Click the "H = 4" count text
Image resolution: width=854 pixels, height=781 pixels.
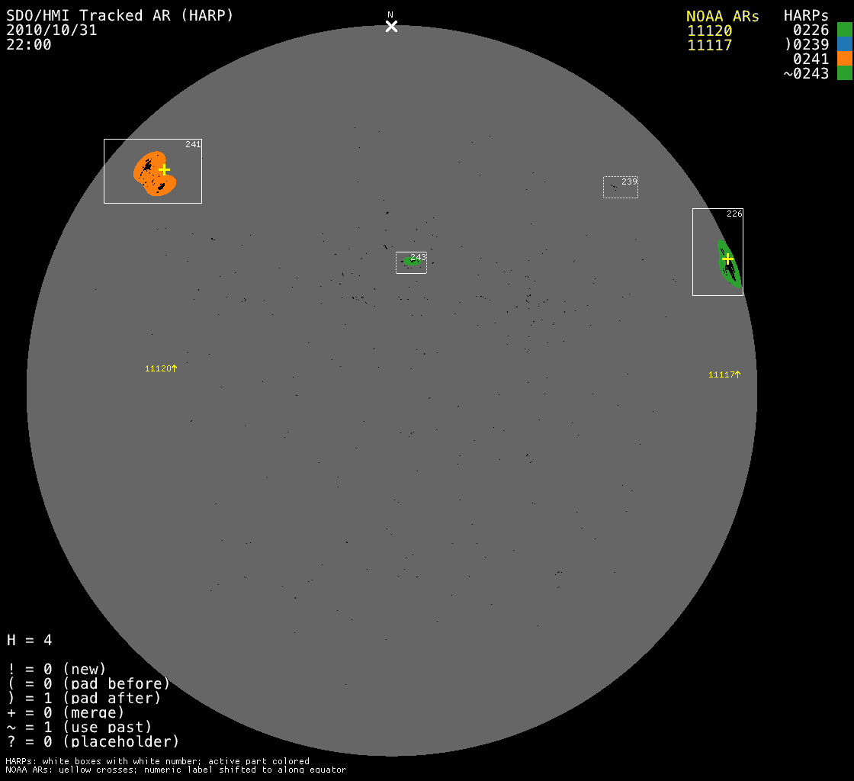(30, 640)
